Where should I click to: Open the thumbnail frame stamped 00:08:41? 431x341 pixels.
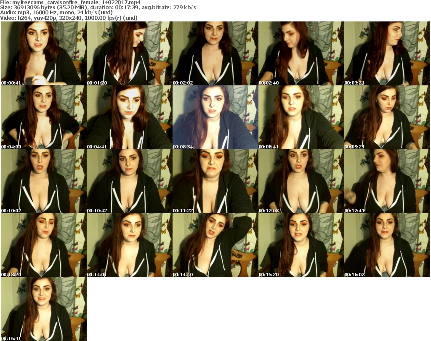point(301,117)
